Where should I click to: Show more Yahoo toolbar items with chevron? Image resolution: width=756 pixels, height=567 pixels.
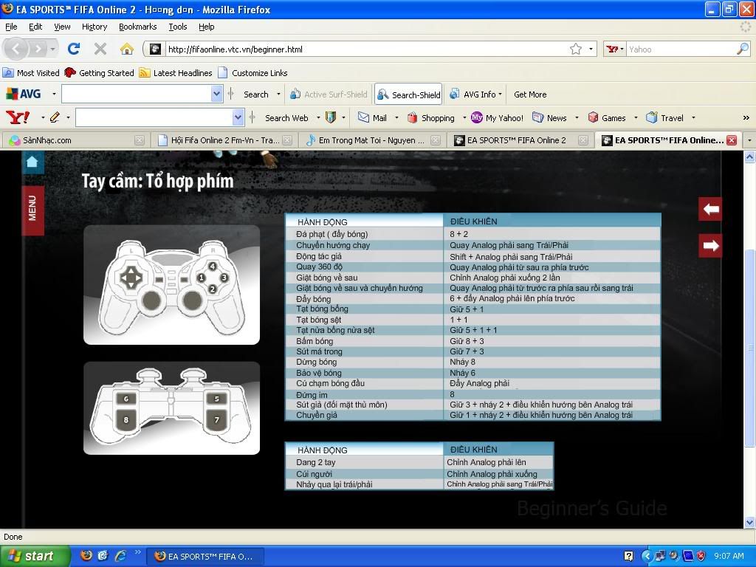tap(746, 117)
